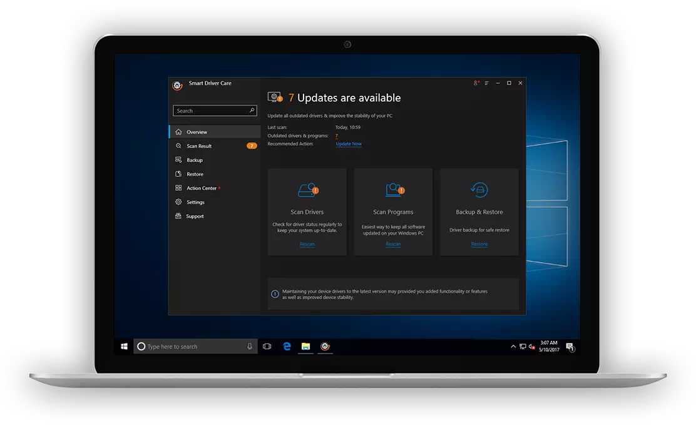696x428 pixels.
Task: Click the Backup & Restore card icon
Action: (479, 190)
